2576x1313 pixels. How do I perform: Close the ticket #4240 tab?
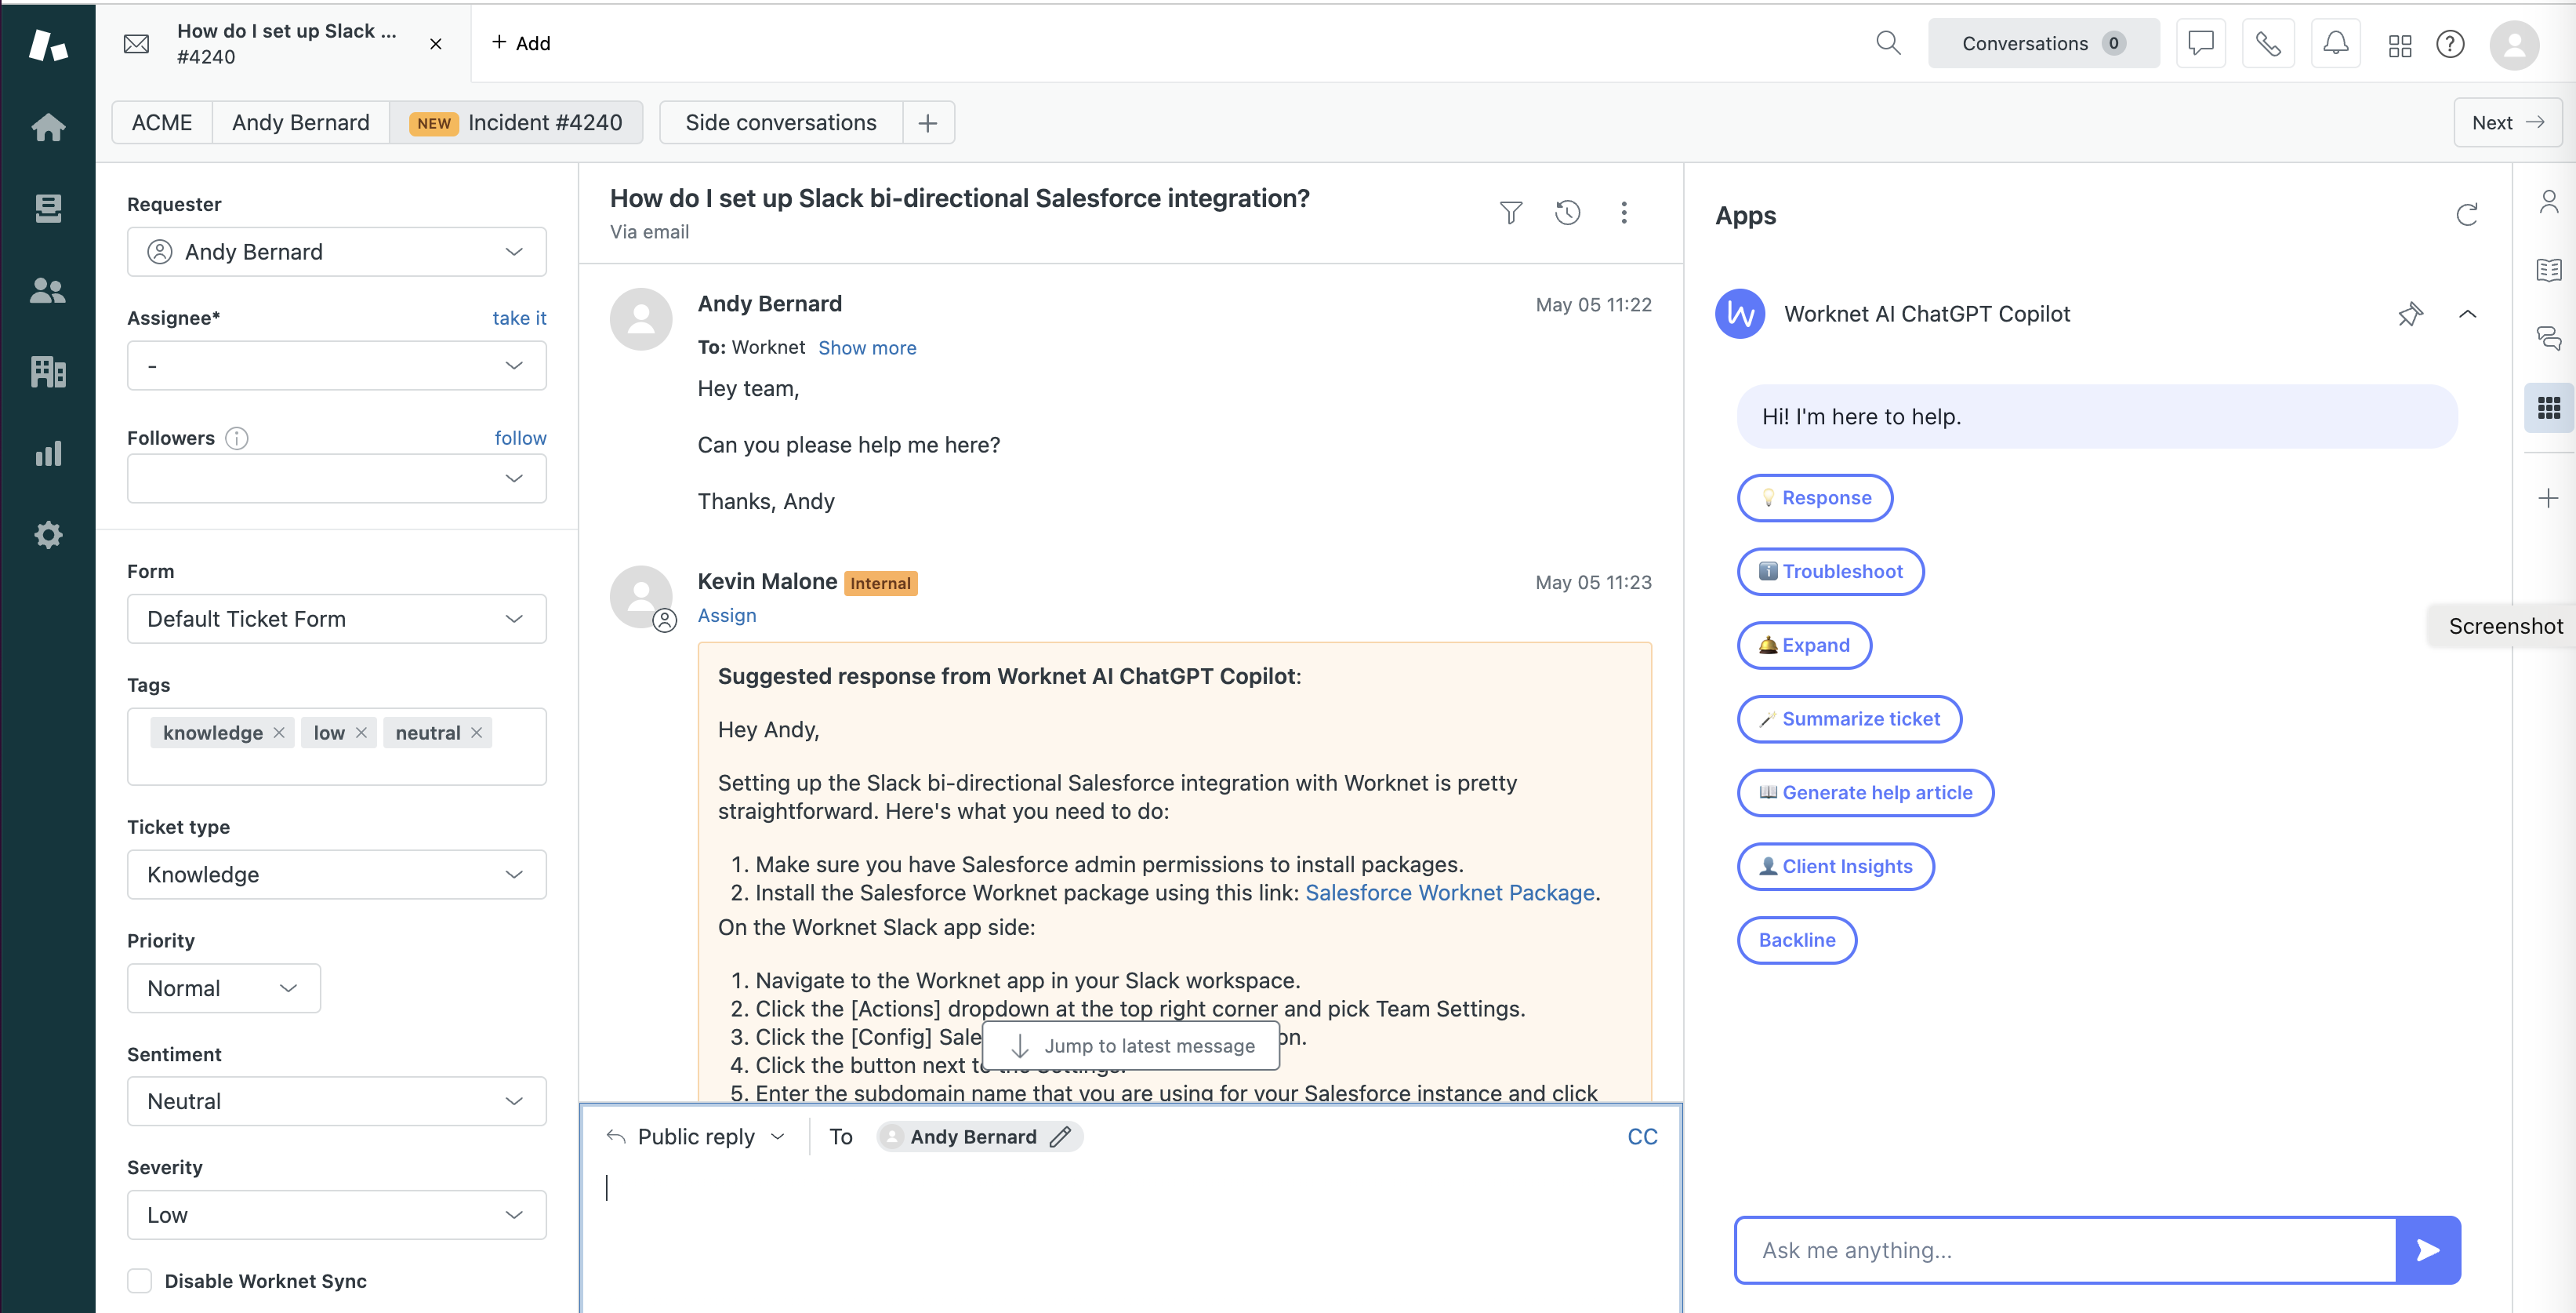[x=436, y=44]
